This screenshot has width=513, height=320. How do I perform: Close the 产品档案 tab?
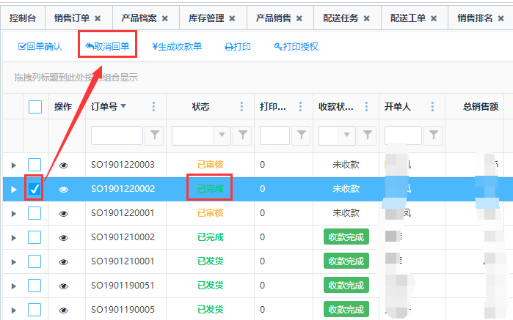pos(164,18)
